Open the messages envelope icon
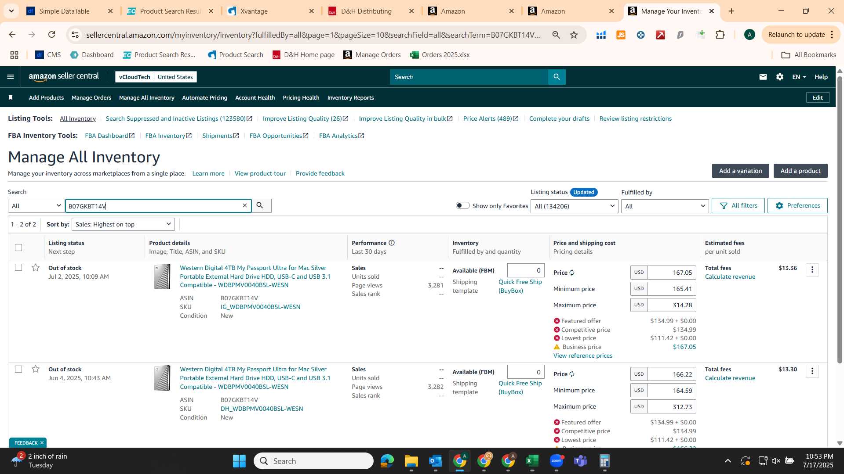Viewport: 844px width, 474px height. tap(763, 77)
